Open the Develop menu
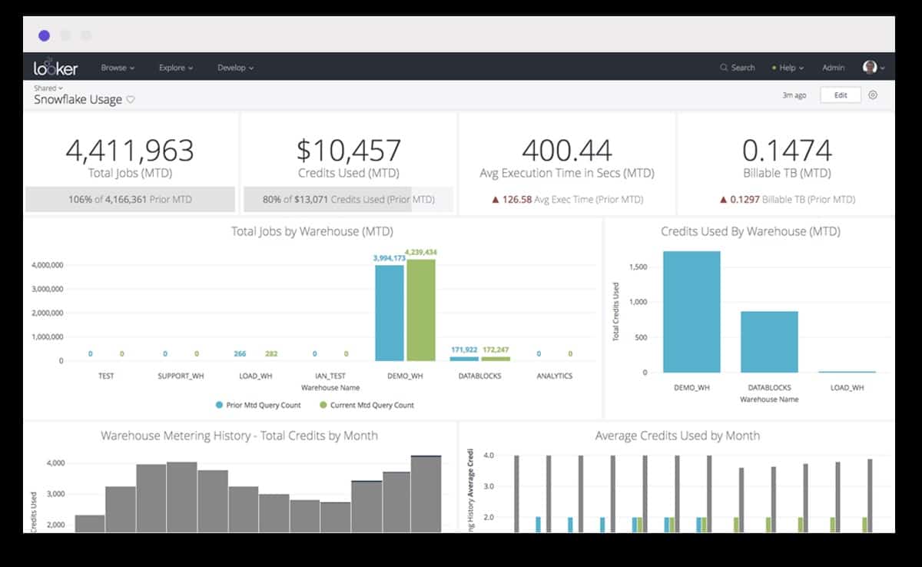The height and width of the screenshot is (567, 922). tap(235, 68)
